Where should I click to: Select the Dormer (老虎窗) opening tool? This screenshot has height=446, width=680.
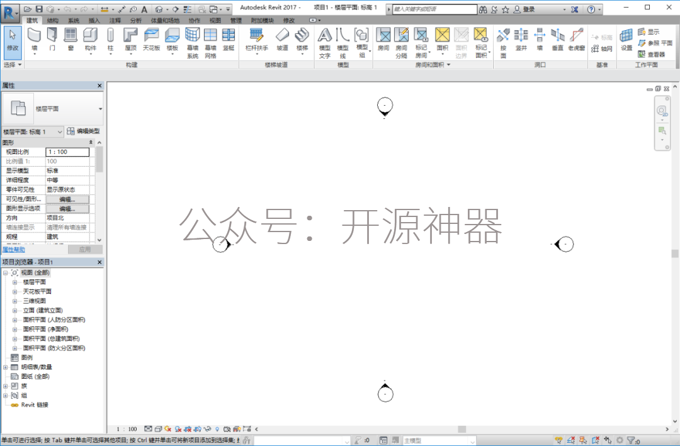pyautogui.click(x=576, y=40)
